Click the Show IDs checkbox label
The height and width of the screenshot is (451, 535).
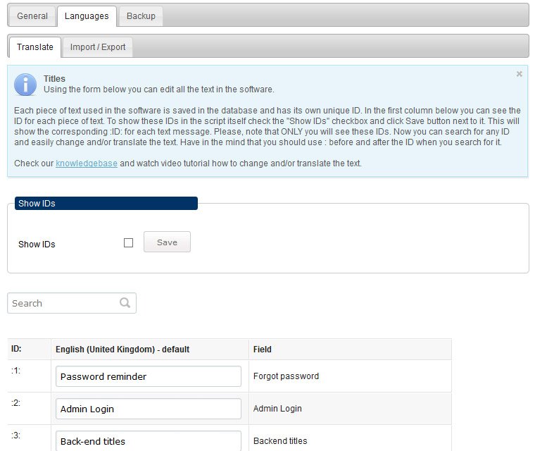coord(37,245)
